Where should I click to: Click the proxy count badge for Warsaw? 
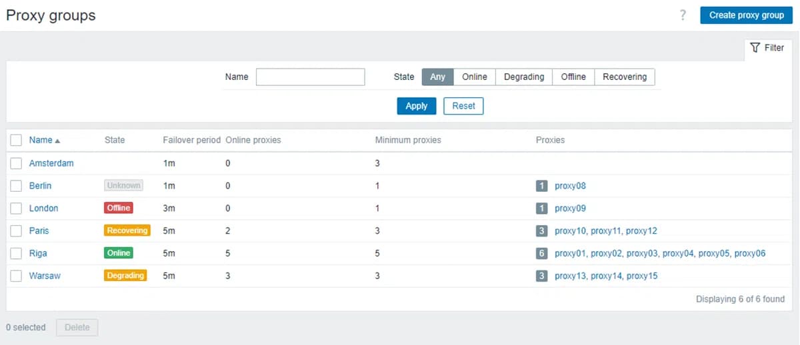(x=542, y=276)
